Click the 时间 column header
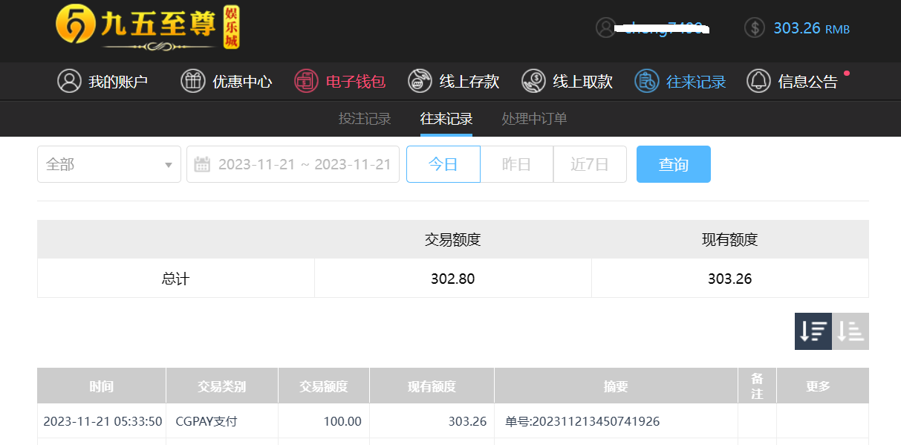901x445 pixels. tap(102, 386)
